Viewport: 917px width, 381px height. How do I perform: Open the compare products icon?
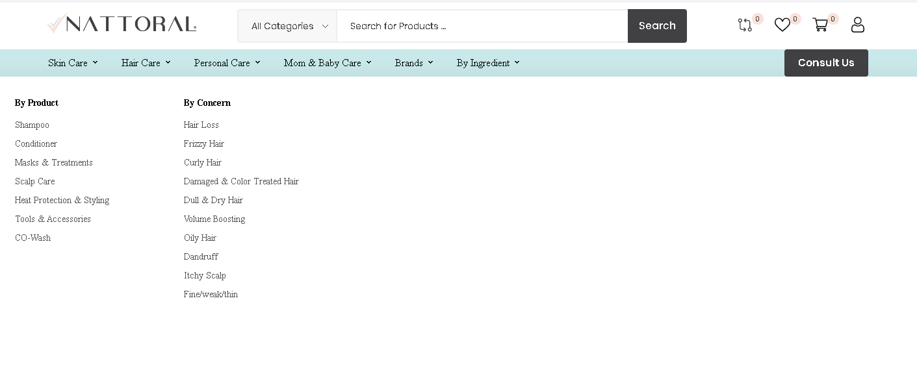pyautogui.click(x=745, y=25)
